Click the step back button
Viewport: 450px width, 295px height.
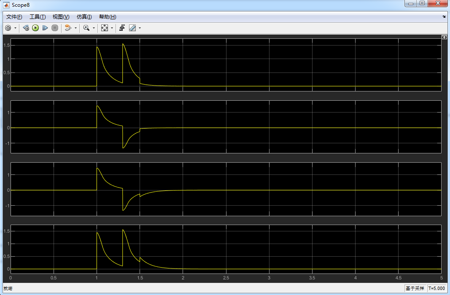[26, 28]
